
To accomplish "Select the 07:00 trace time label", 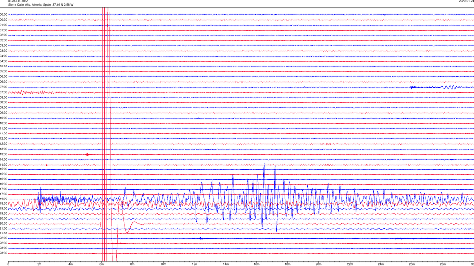I will click(x=3, y=87).
